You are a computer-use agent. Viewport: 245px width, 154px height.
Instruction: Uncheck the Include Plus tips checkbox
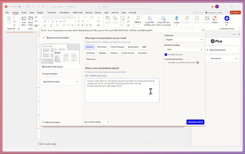tap(166, 55)
